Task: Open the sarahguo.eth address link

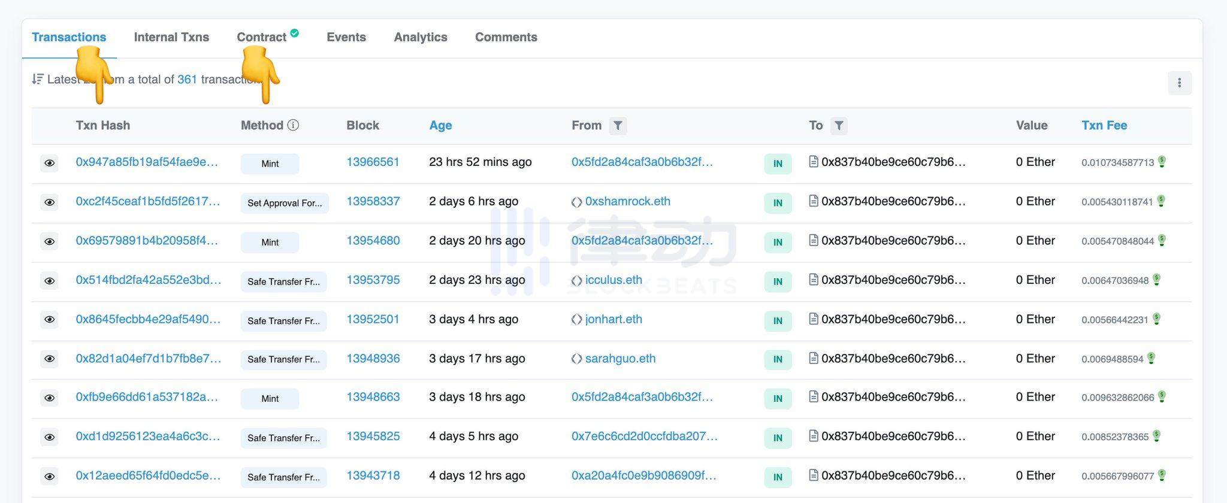Action: 620,358
